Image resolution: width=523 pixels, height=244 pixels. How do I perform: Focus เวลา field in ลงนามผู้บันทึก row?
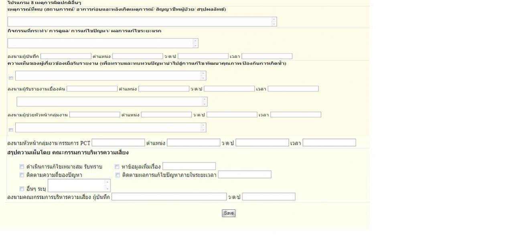pos(267,56)
